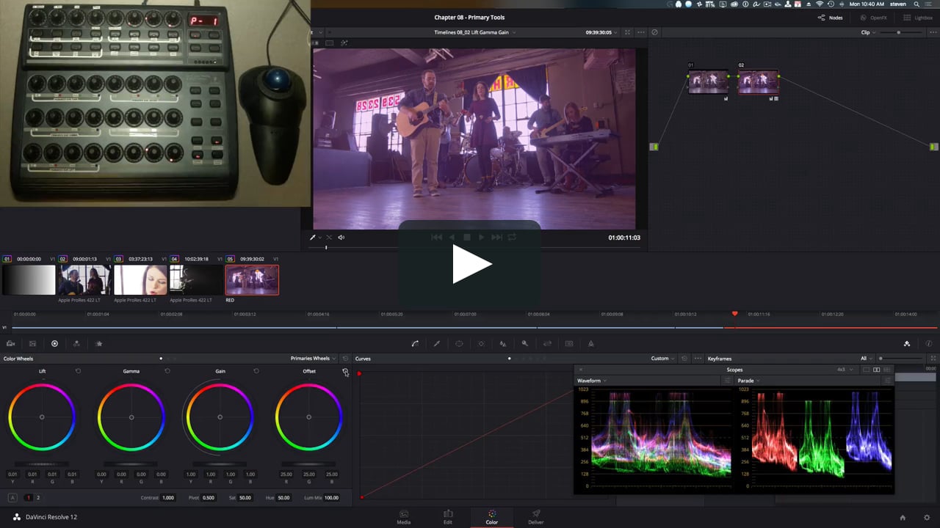
Task: Open the Data Burn-In palette icon
Action: (x=591, y=343)
